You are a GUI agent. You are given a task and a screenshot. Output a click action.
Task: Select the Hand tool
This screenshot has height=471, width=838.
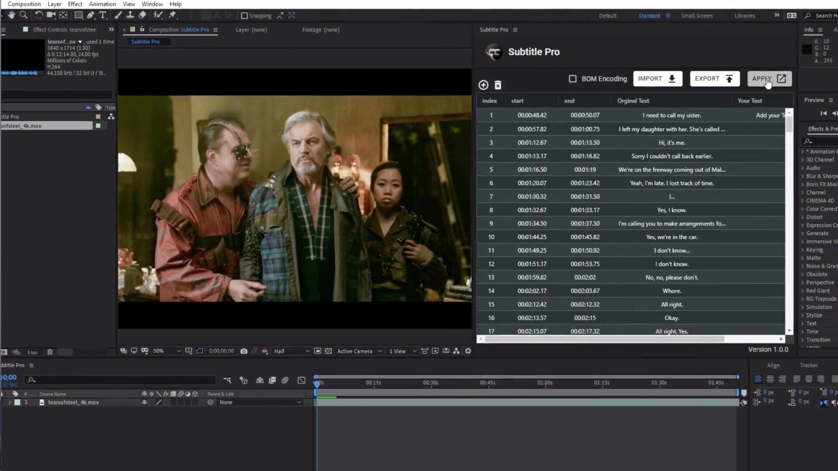click(11, 15)
